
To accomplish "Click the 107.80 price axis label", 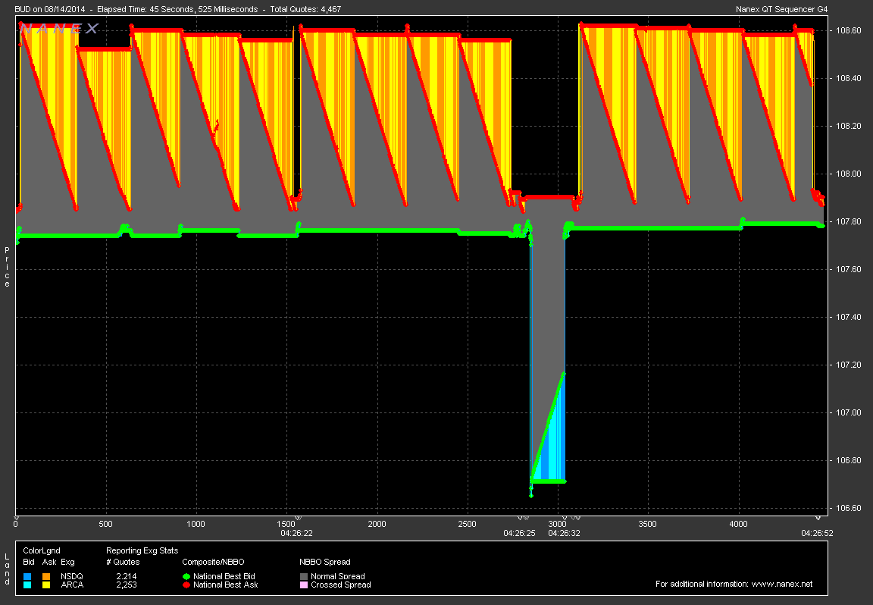I will 849,221.
